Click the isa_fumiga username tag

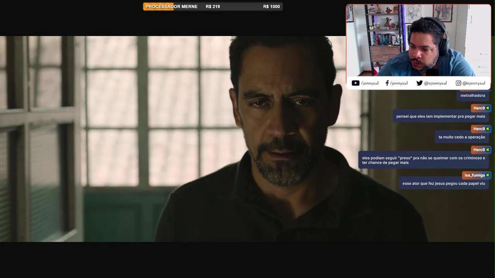(477, 175)
